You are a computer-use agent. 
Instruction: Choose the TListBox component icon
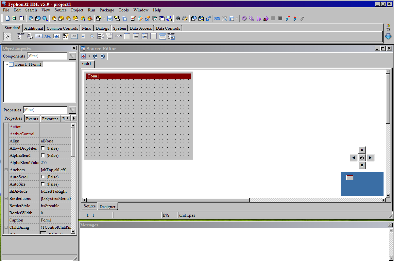[101, 36]
